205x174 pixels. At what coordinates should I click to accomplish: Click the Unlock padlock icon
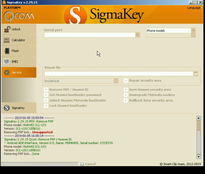[x=7, y=29]
